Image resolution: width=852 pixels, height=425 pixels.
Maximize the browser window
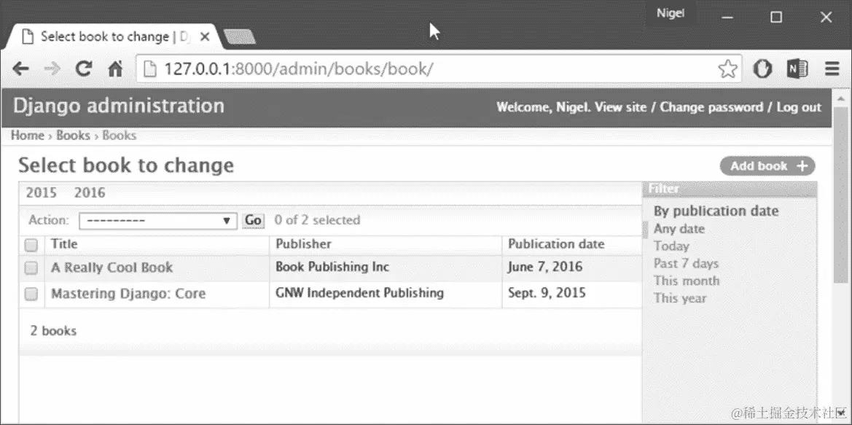click(776, 17)
